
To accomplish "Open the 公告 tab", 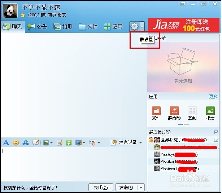I will click(x=37, y=27).
